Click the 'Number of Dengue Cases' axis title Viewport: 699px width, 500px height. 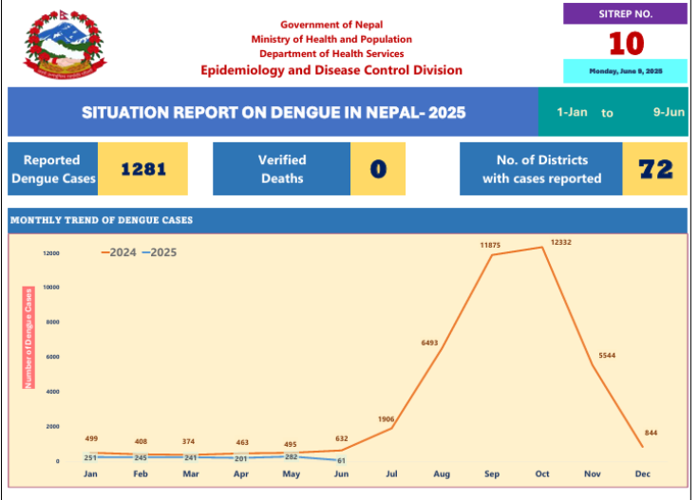[x=28, y=338]
